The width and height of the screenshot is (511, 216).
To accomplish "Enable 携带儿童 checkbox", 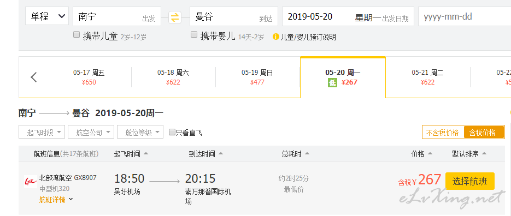I will pyautogui.click(x=77, y=35).
